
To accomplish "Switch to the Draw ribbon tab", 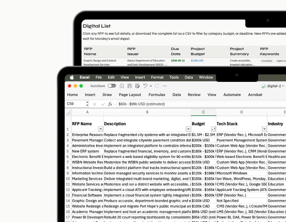I will [x=107, y=95].
